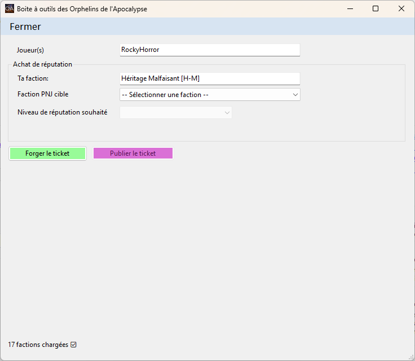Click the 17 factions chargées status text
The image size is (415, 361).
click(38, 345)
